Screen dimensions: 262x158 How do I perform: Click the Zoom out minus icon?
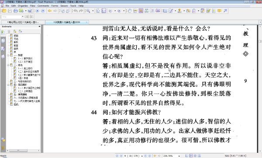coord(110,11)
